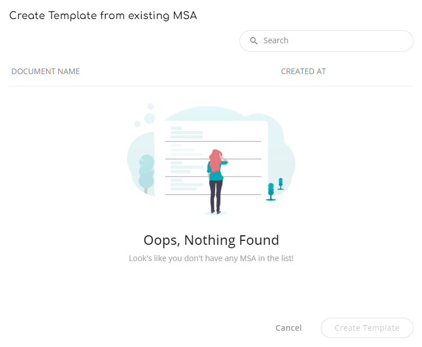This screenshot has width=422, height=347.
Task: Click the Create Template button
Action: tap(367, 328)
